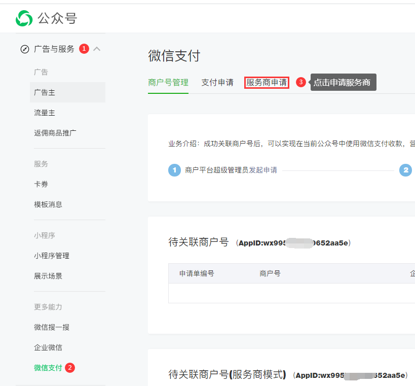Image resolution: width=415 pixels, height=386 pixels.
Task: Open 展示场景 sidebar item
Action: [x=48, y=276]
